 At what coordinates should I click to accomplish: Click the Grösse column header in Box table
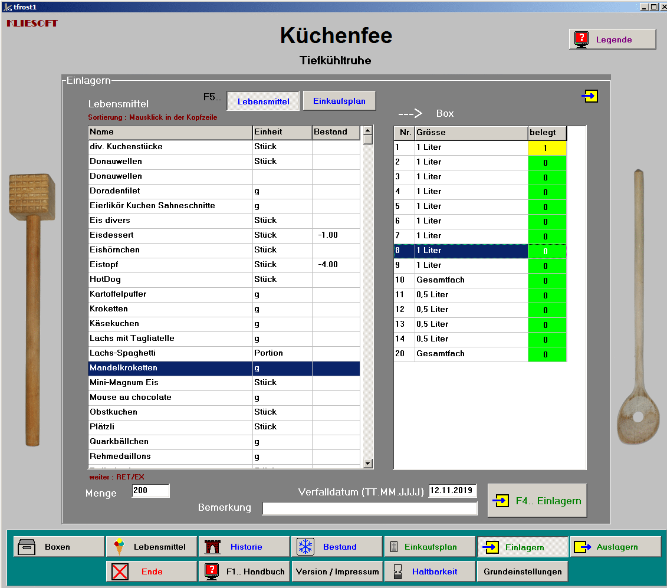coord(471,133)
